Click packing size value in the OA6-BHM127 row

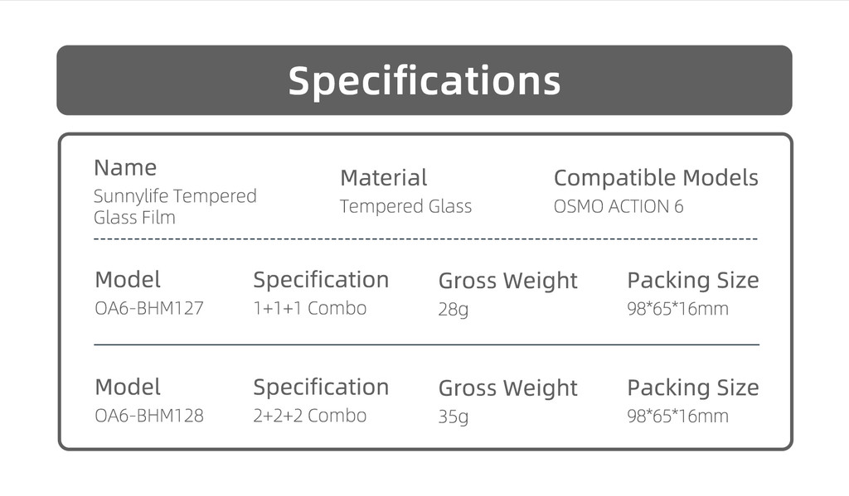tap(677, 309)
